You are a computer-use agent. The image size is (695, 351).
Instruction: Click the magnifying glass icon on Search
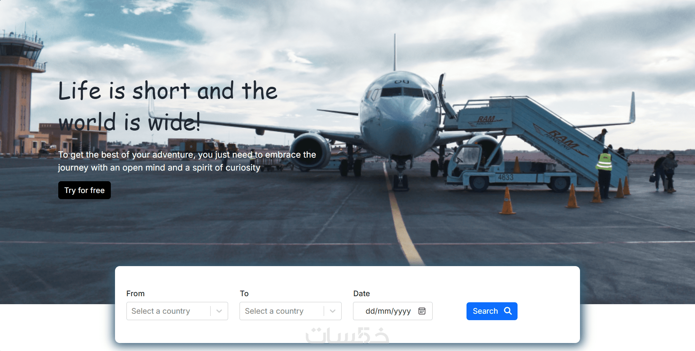(508, 311)
